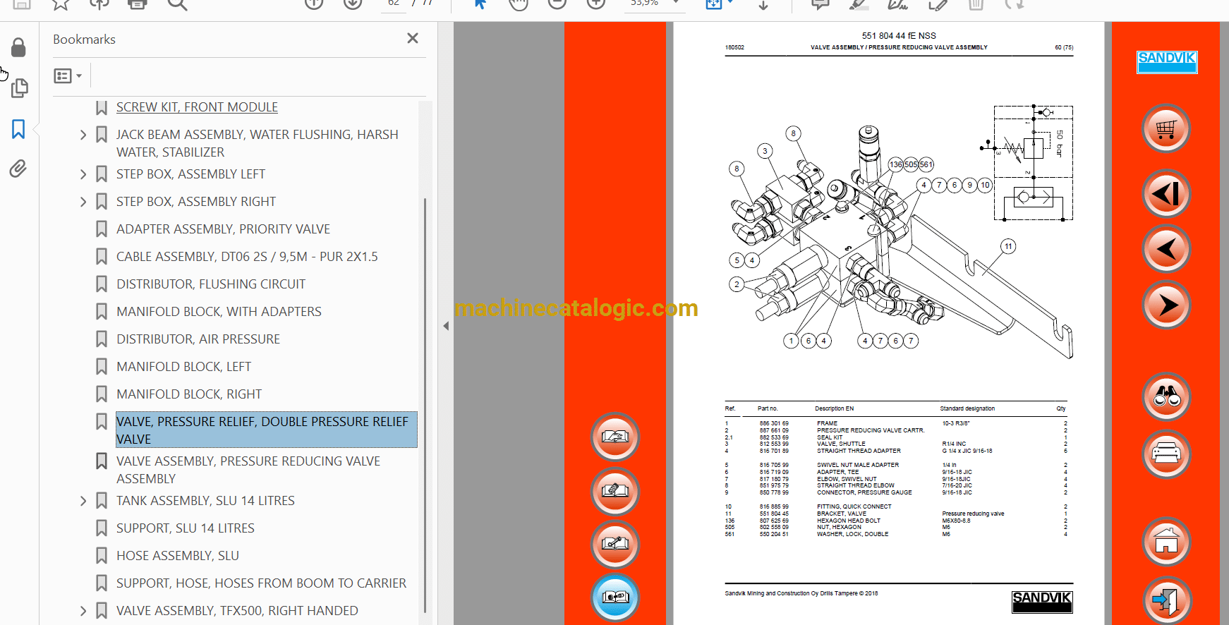Click the printer icon in the top toolbar
Image resolution: width=1229 pixels, height=625 pixels.
pos(138,4)
